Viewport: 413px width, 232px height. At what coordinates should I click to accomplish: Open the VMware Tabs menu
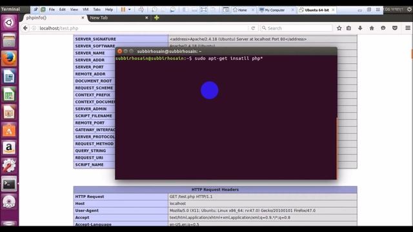pos(97,10)
